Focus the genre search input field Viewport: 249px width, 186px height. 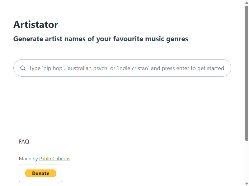click(122, 68)
